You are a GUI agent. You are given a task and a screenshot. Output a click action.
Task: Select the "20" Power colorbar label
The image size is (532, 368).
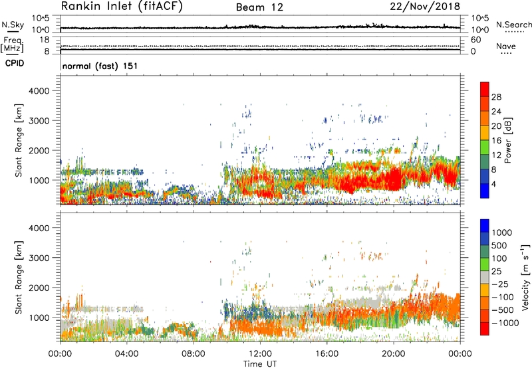pos(496,126)
